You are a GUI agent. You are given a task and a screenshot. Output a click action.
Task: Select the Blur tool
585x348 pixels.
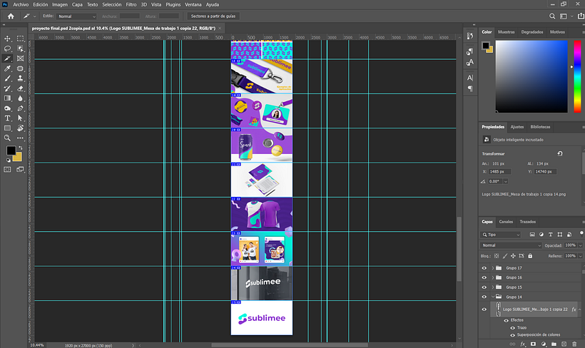tap(20, 98)
